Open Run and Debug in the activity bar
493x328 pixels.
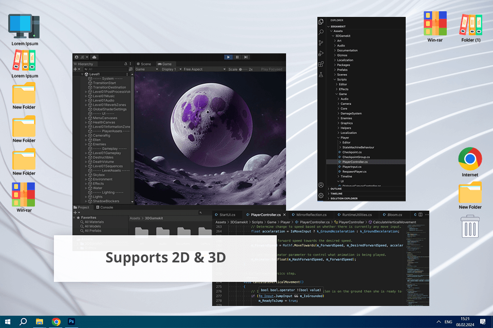point(321,53)
